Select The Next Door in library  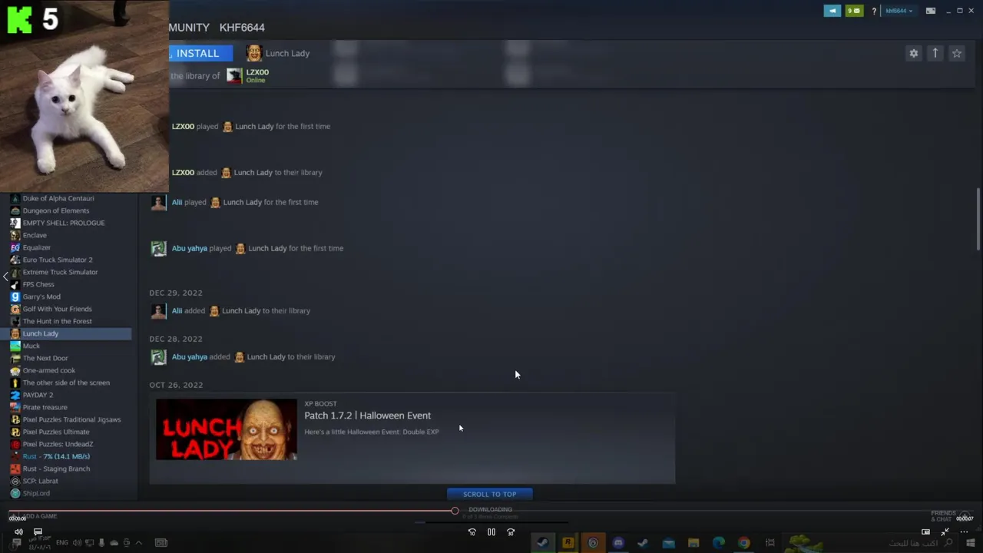(45, 358)
